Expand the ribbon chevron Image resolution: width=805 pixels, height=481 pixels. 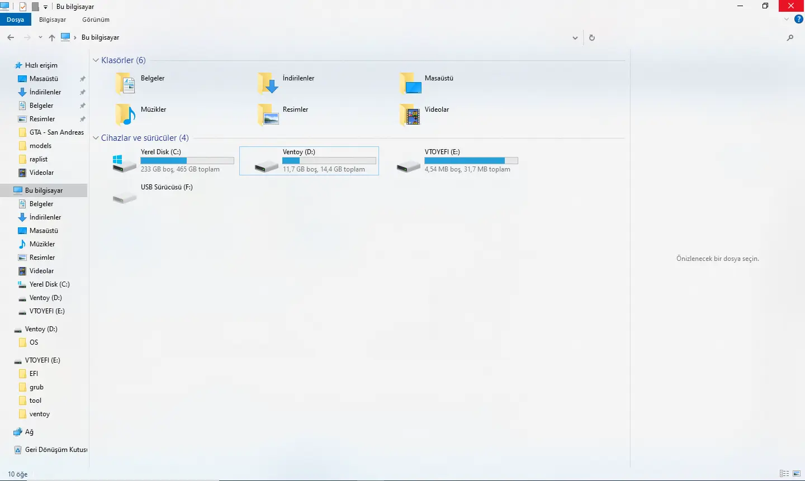pyautogui.click(x=787, y=19)
